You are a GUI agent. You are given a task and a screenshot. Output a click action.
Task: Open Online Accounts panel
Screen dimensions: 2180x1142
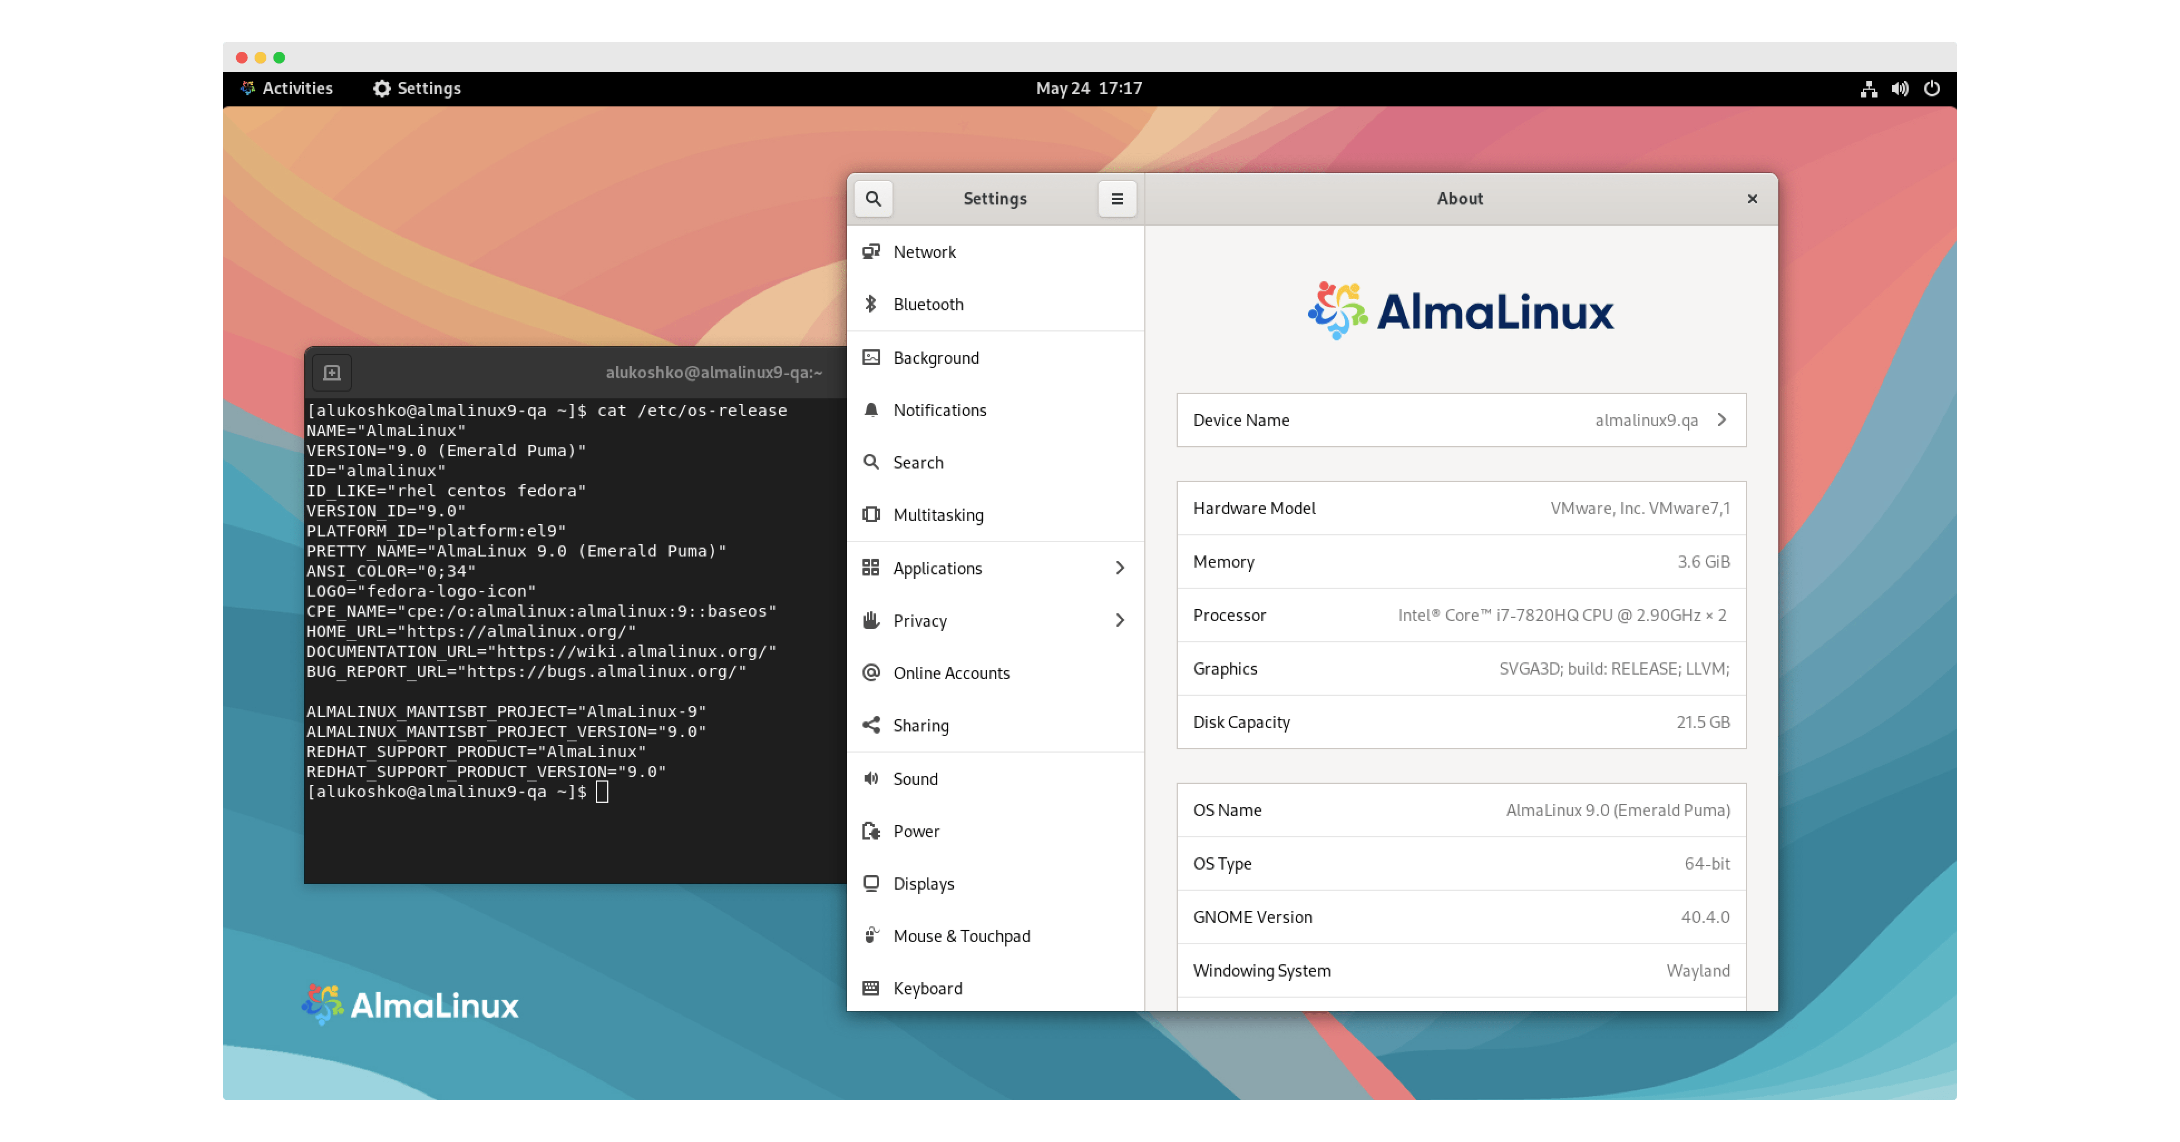click(995, 672)
